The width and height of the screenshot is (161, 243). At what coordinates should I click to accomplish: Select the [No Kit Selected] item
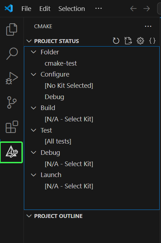69,86
